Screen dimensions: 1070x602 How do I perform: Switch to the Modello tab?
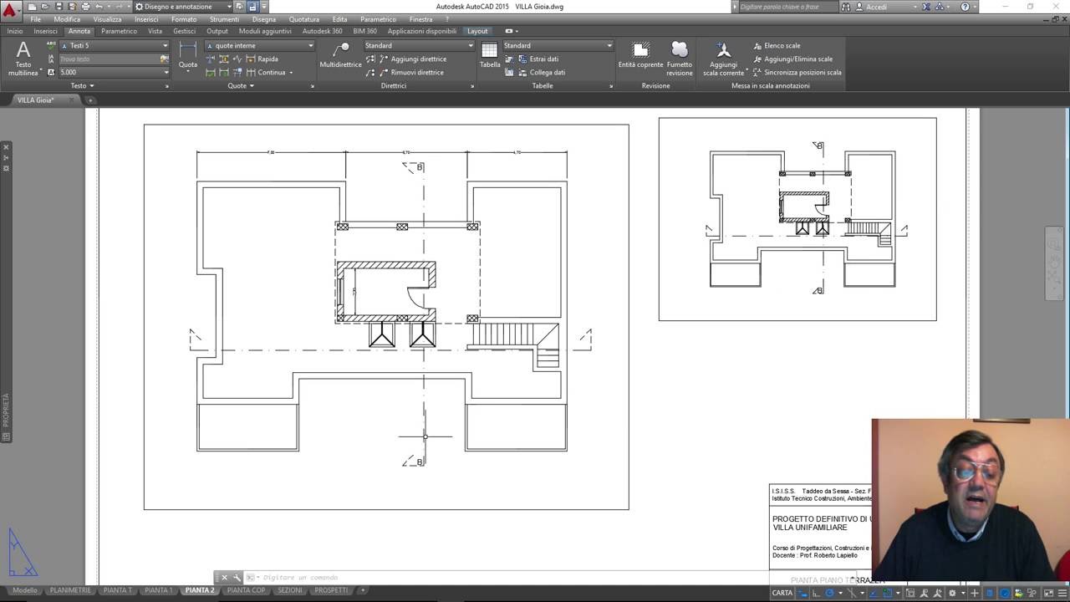(25, 590)
